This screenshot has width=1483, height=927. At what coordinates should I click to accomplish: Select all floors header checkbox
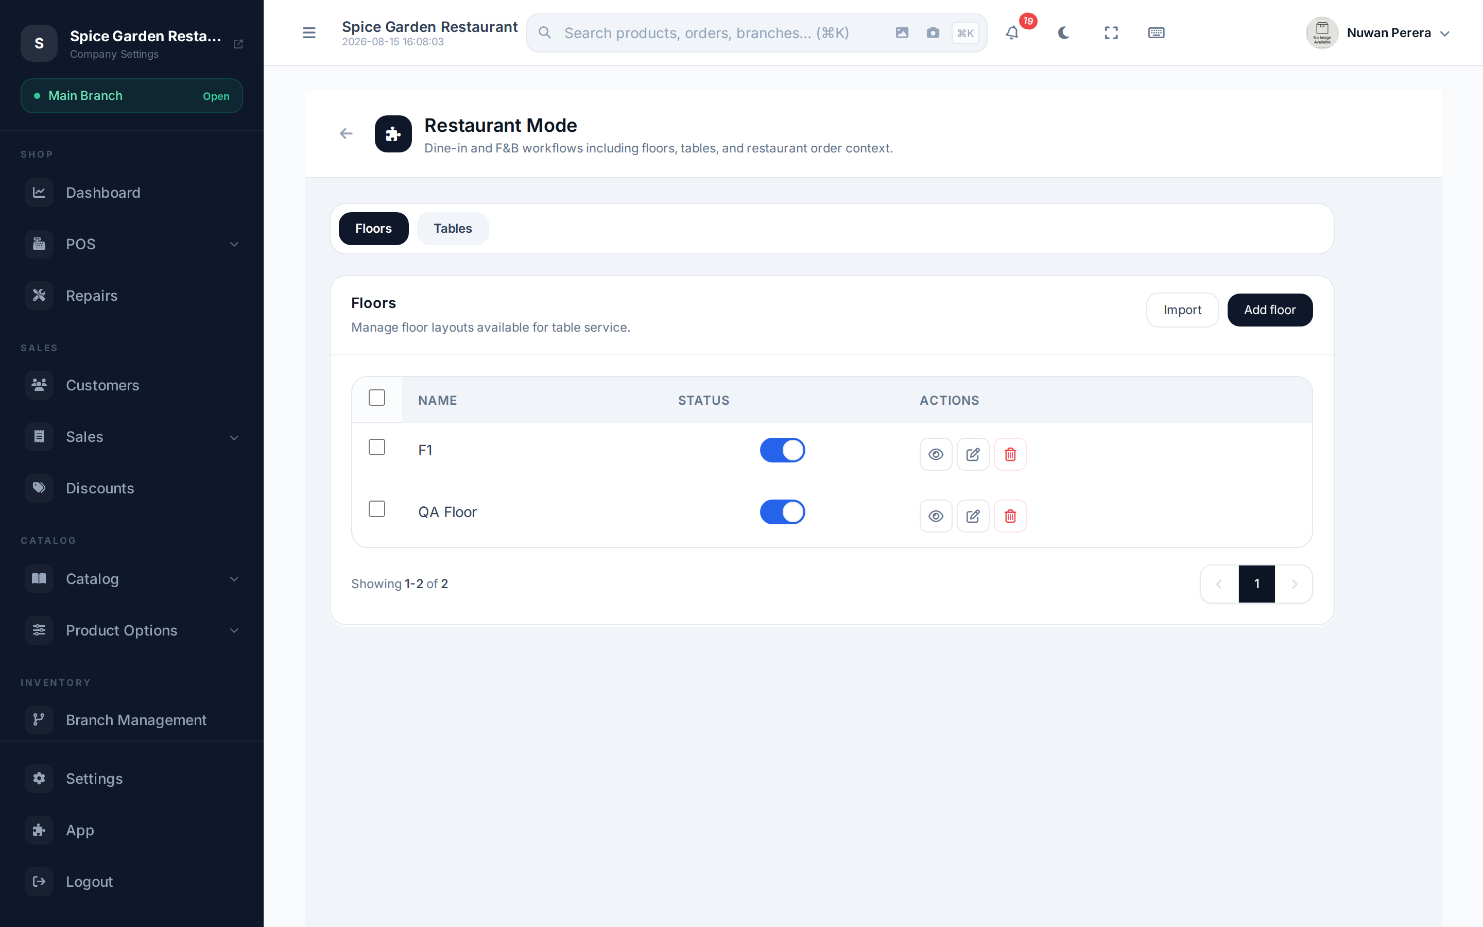(377, 398)
